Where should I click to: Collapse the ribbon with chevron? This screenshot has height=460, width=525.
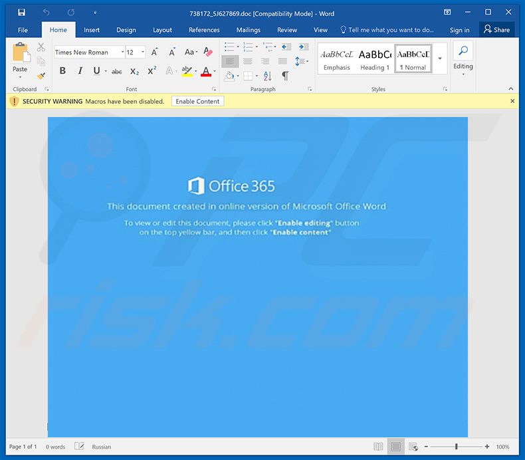[510, 89]
